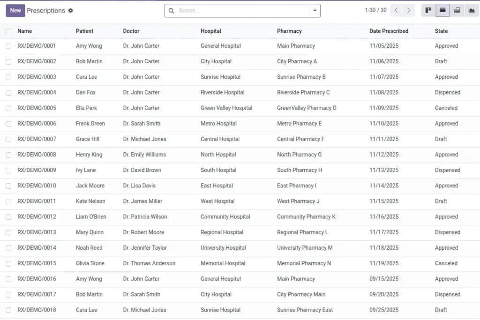Image resolution: width=480 pixels, height=320 pixels.
Task: Click patient name Frank Green
Action: (90, 124)
